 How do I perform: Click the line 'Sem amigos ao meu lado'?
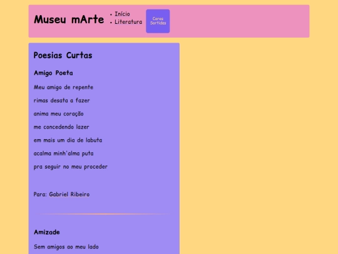point(66,246)
